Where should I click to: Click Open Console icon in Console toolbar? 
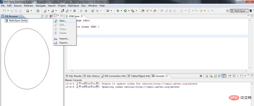pos(242,76)
